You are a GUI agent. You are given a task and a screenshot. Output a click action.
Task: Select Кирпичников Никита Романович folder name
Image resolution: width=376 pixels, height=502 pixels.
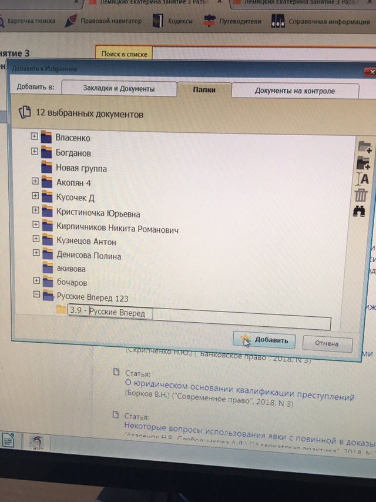[x=117, y=228]
